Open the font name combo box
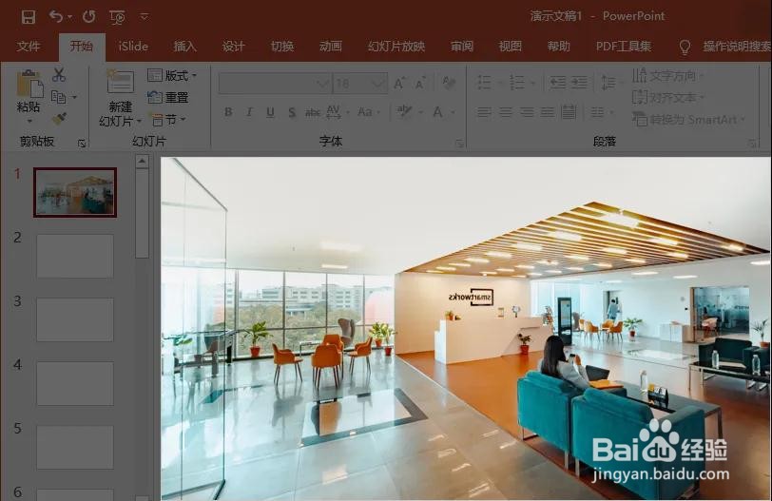The image size is (772, 501). click(275, 84)
